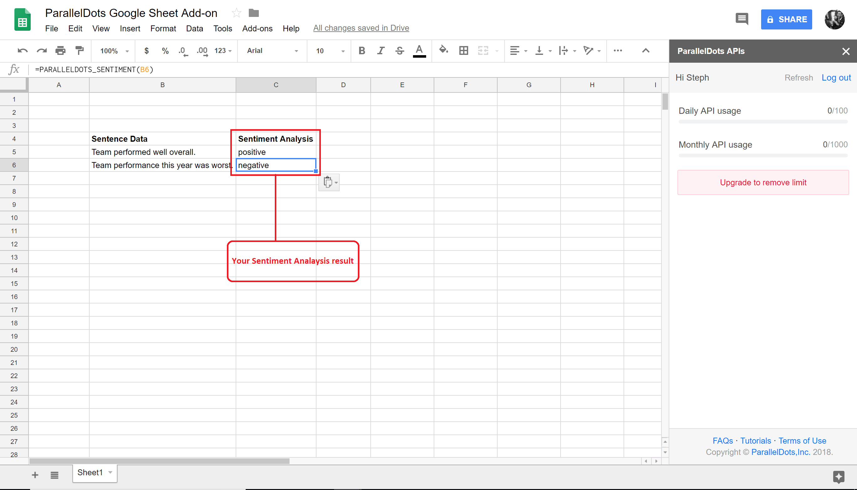Open the zoom 100% dropdown

[114, 51]
